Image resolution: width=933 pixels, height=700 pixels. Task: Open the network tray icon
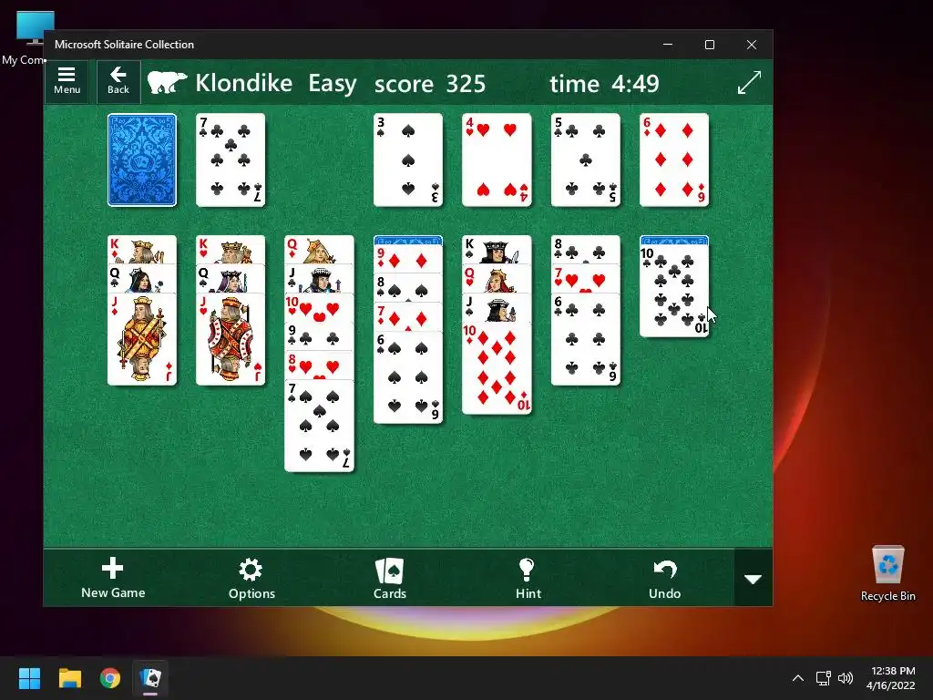click(x=823, y=678)
